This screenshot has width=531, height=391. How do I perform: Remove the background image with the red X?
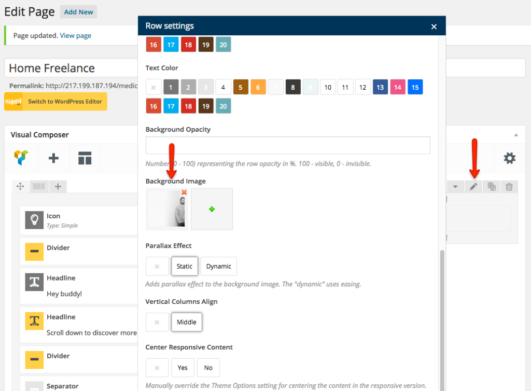(184, 192)
